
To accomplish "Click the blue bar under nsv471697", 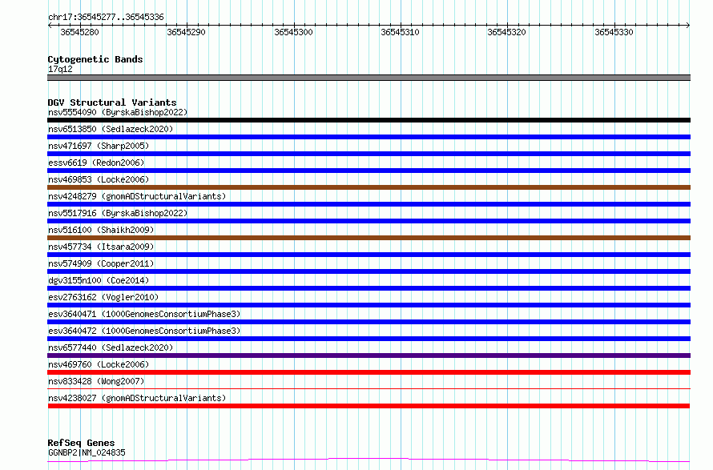I will 369,154.
